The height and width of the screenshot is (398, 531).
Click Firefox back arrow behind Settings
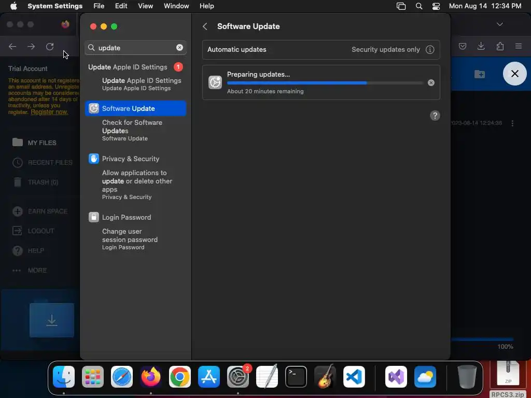[x=12, y=46]
